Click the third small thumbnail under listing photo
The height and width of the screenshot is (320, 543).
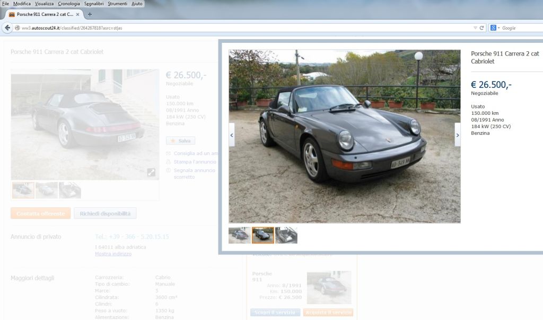69,190
